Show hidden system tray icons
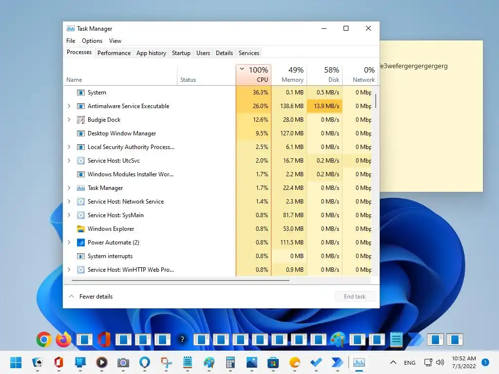499x374 pixels. [393, 362]
